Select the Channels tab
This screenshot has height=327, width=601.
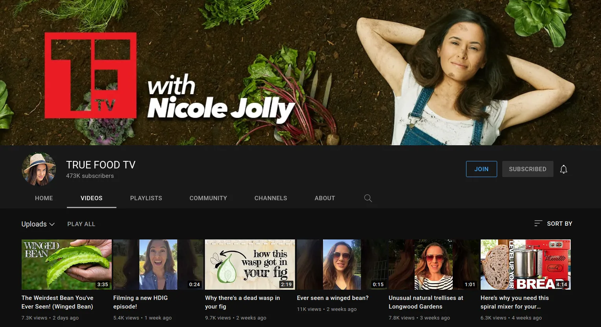pos(271,198)
